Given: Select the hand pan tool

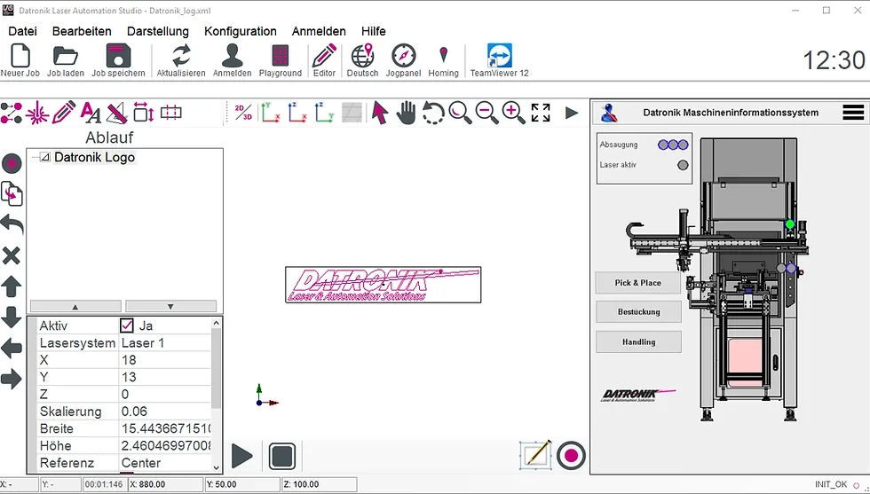Looking at the screenshot, I should 407,113.
